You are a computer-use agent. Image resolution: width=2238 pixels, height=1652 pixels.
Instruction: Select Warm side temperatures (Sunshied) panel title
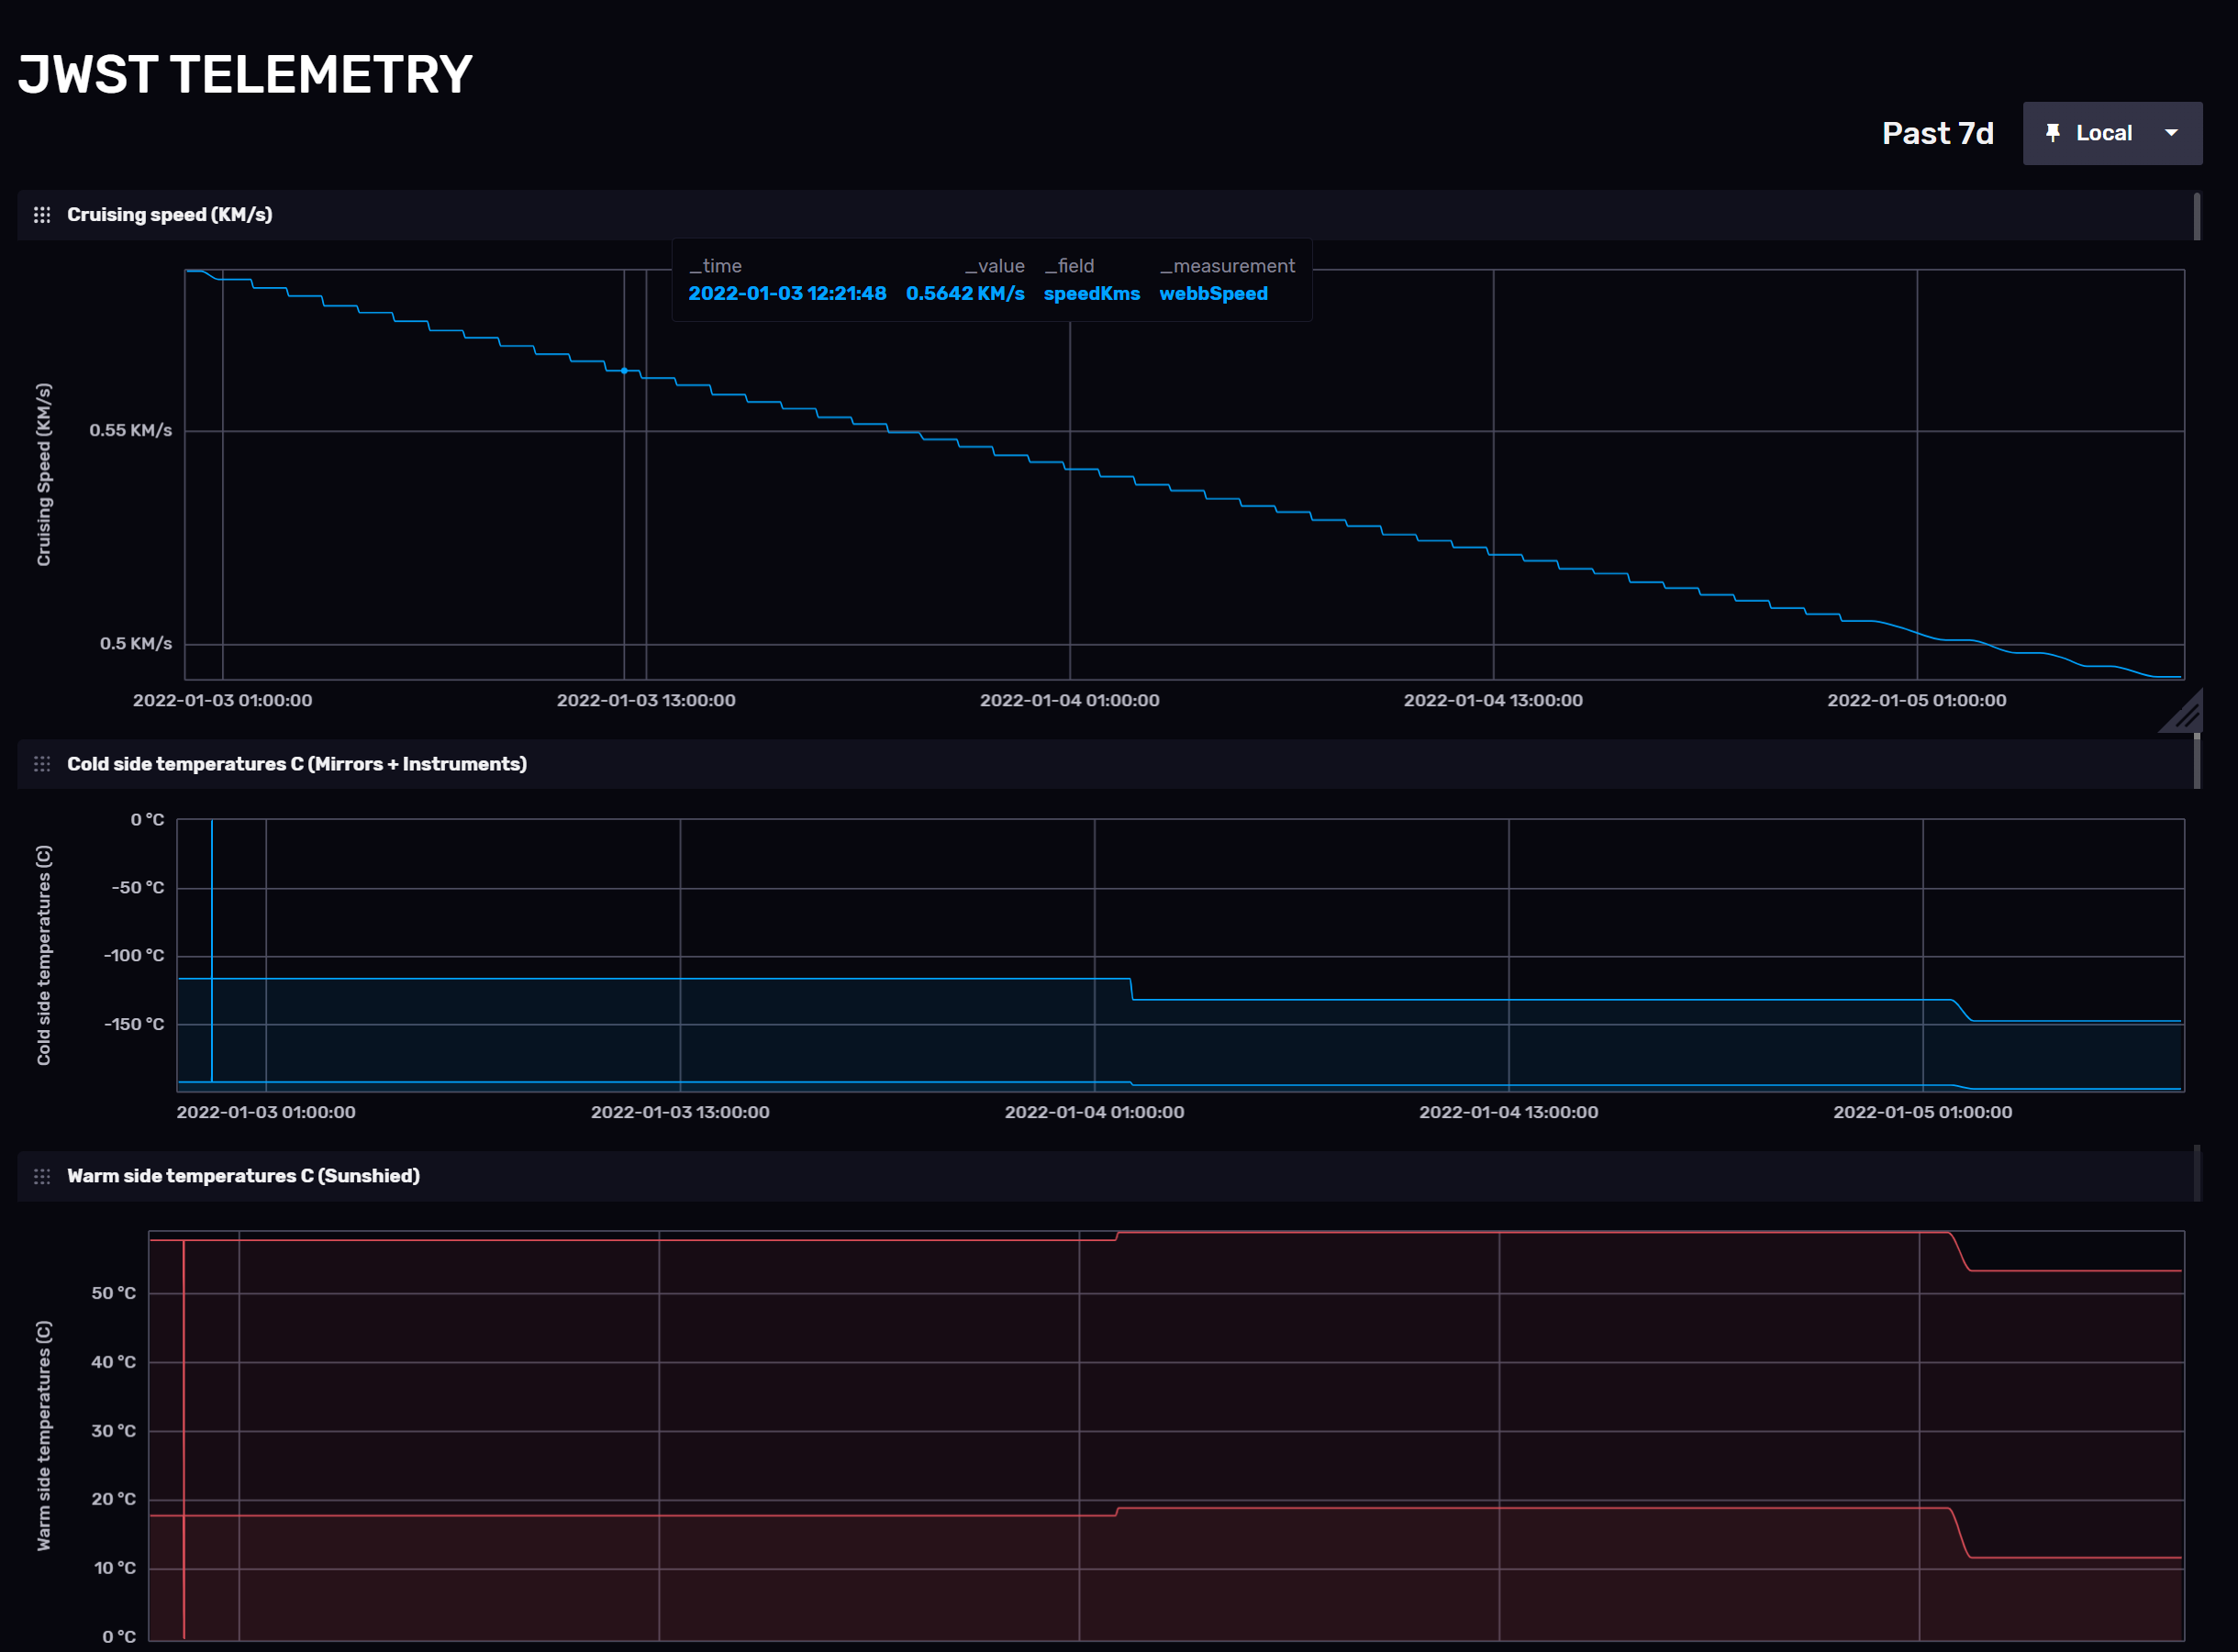(x=243, y=1176)
